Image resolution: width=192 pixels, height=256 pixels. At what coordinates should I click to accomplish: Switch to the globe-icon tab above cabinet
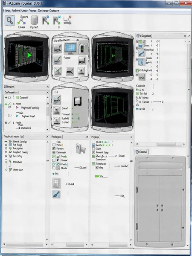pos(142,152)
